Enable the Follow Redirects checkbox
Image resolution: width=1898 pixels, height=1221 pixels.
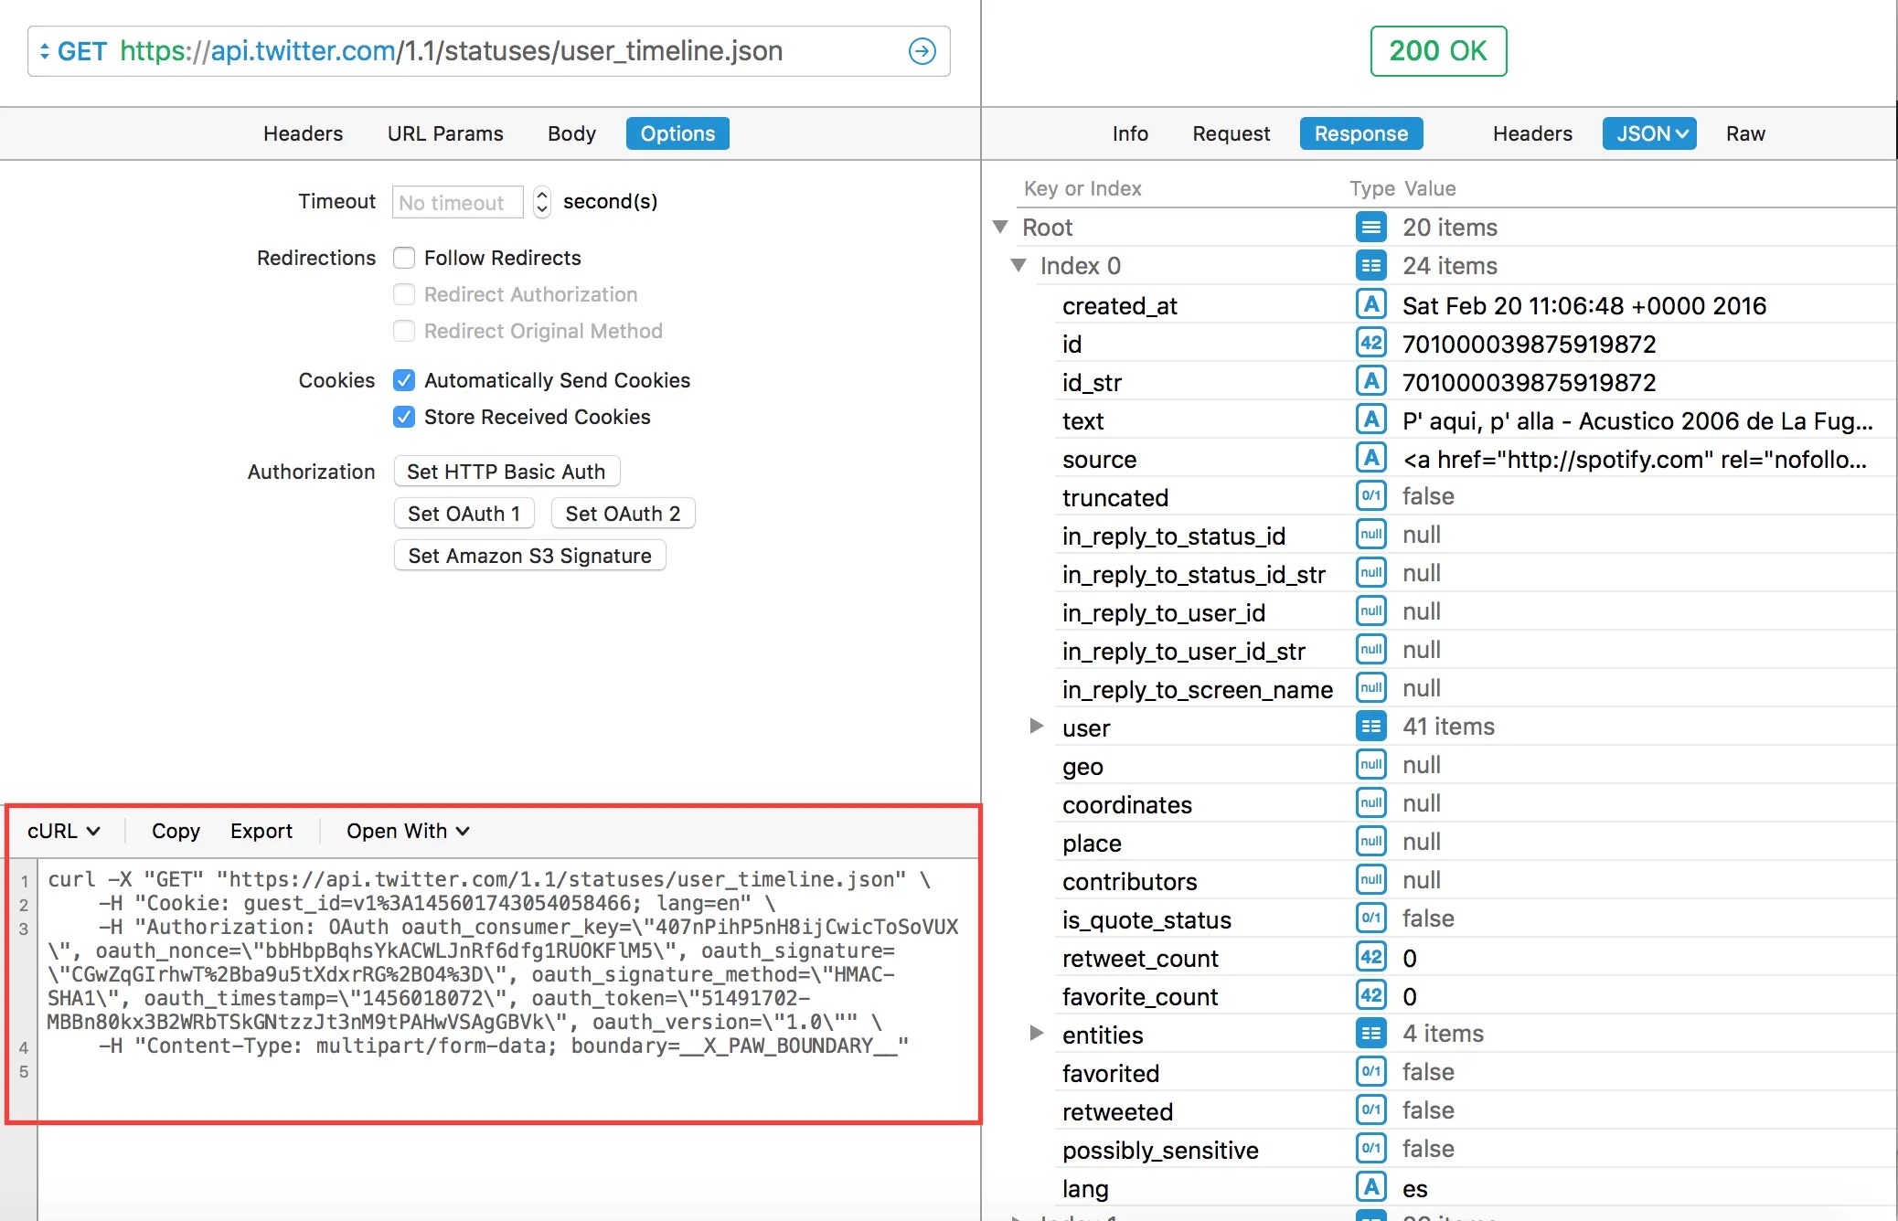point(404,258)
